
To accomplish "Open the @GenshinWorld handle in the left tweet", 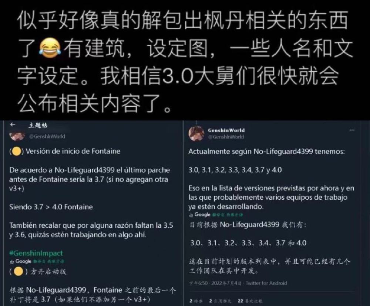I will pos(47,137).
